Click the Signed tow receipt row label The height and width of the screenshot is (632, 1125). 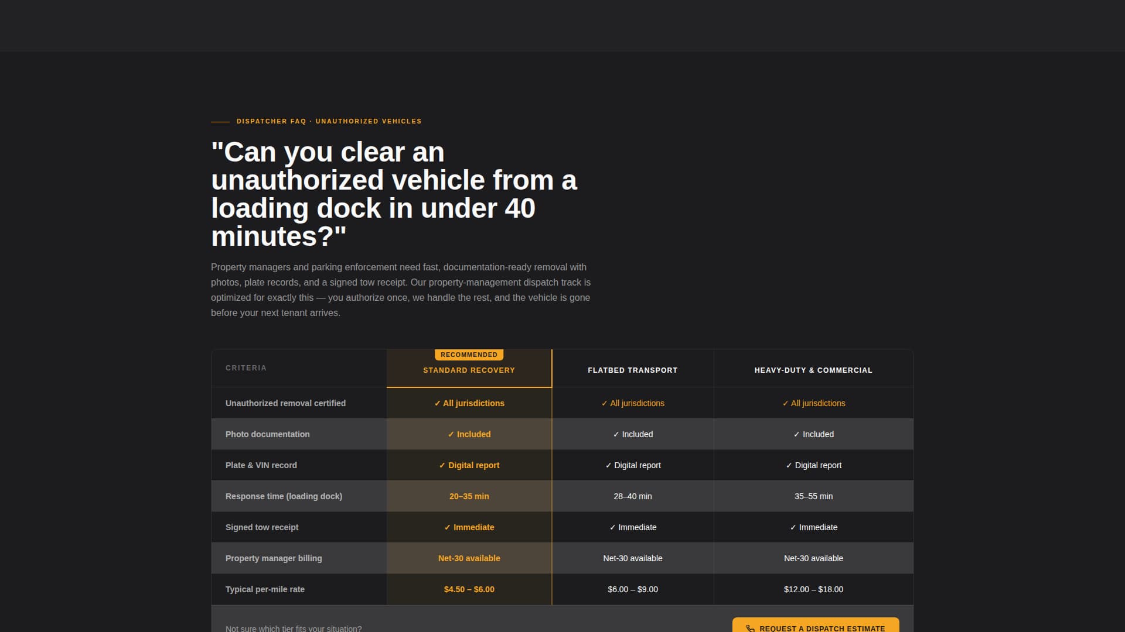[x=261, y=527]
